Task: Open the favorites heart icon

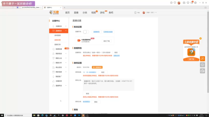Action: [x=175, y=3]
